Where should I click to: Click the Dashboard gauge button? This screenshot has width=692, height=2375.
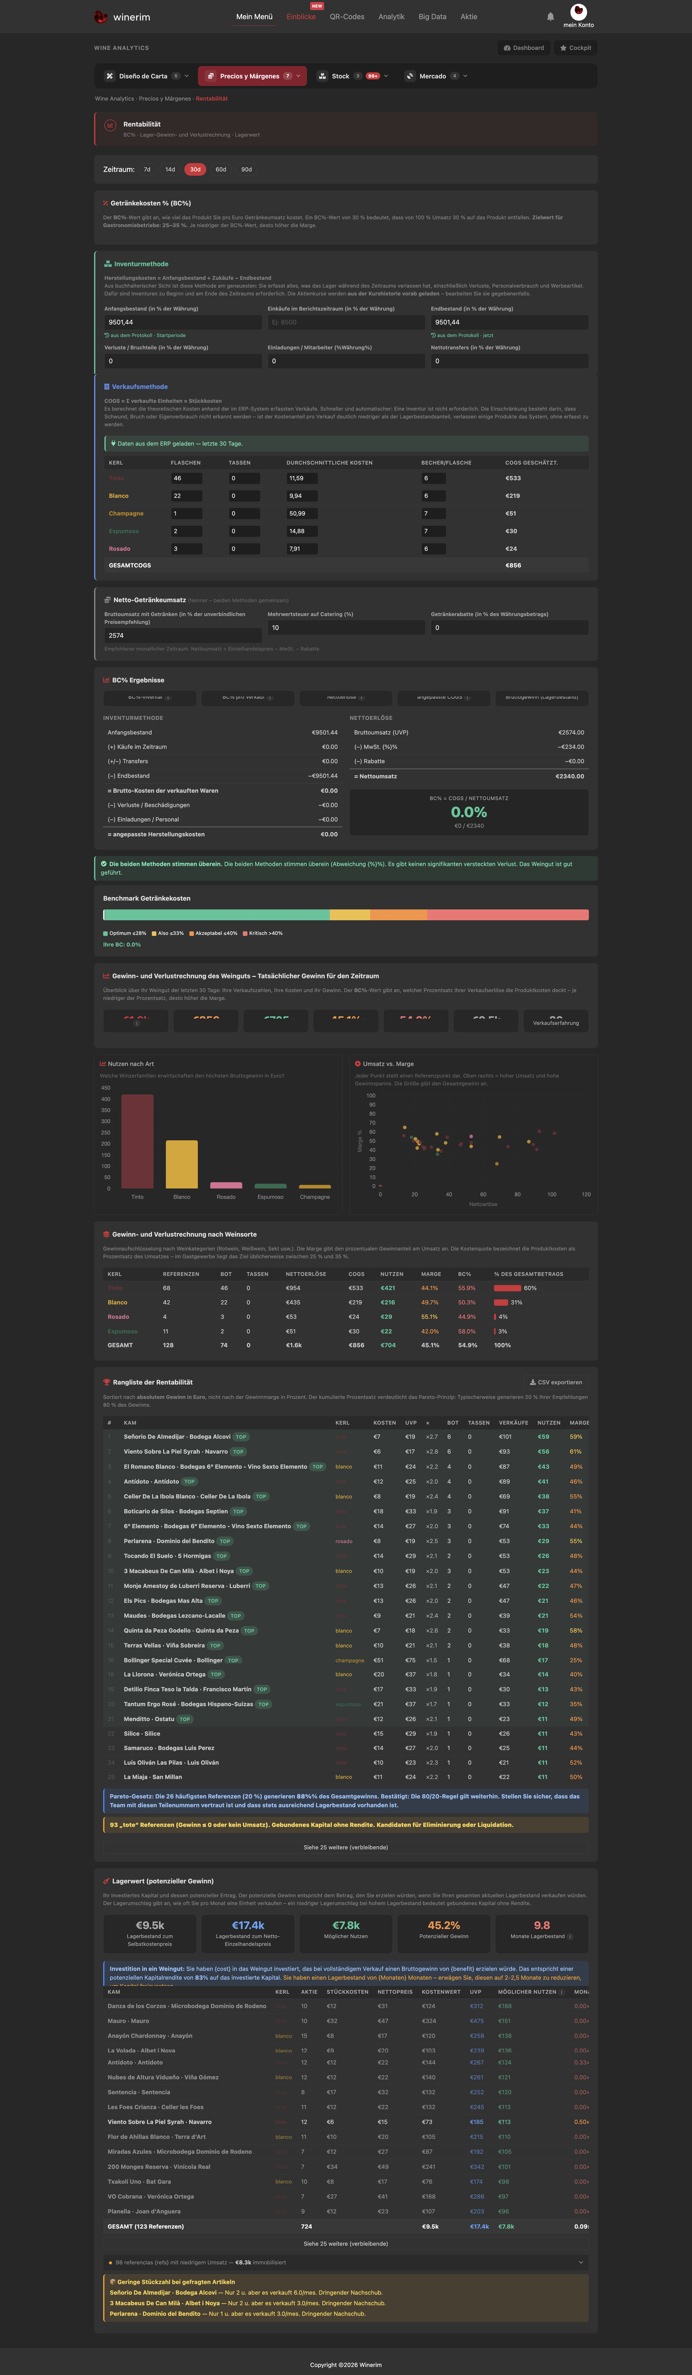point(523,48)
